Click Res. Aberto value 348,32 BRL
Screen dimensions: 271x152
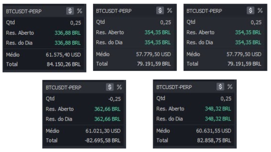218,109
